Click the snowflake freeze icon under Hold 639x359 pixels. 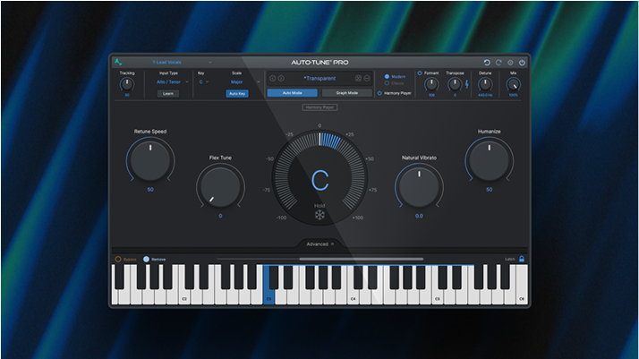coord(319,217)
